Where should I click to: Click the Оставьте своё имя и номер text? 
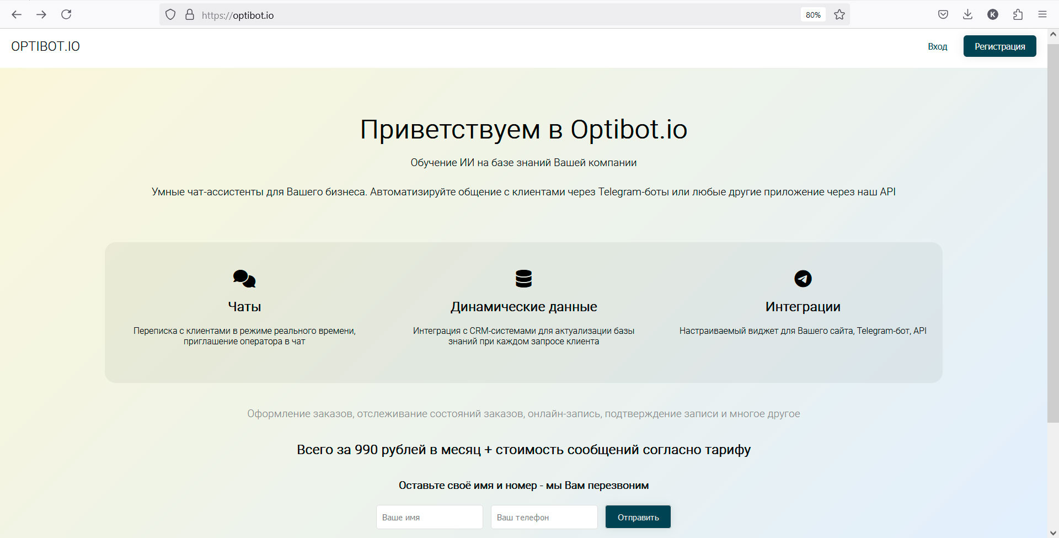[x=523, y=486]
